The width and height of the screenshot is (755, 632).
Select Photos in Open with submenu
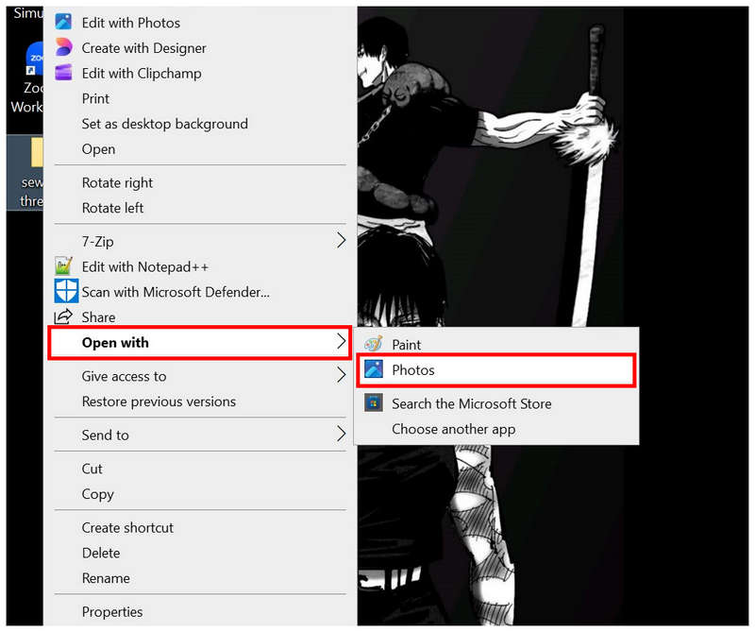(496, 369)
